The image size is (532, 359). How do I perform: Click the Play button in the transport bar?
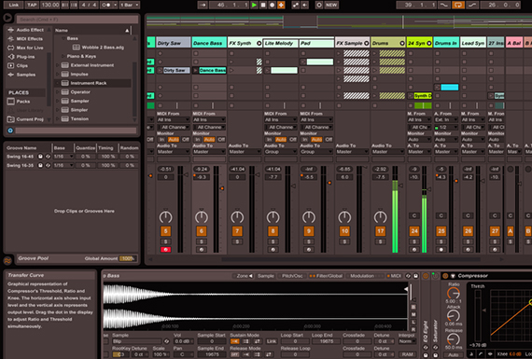tap(254, 5)
